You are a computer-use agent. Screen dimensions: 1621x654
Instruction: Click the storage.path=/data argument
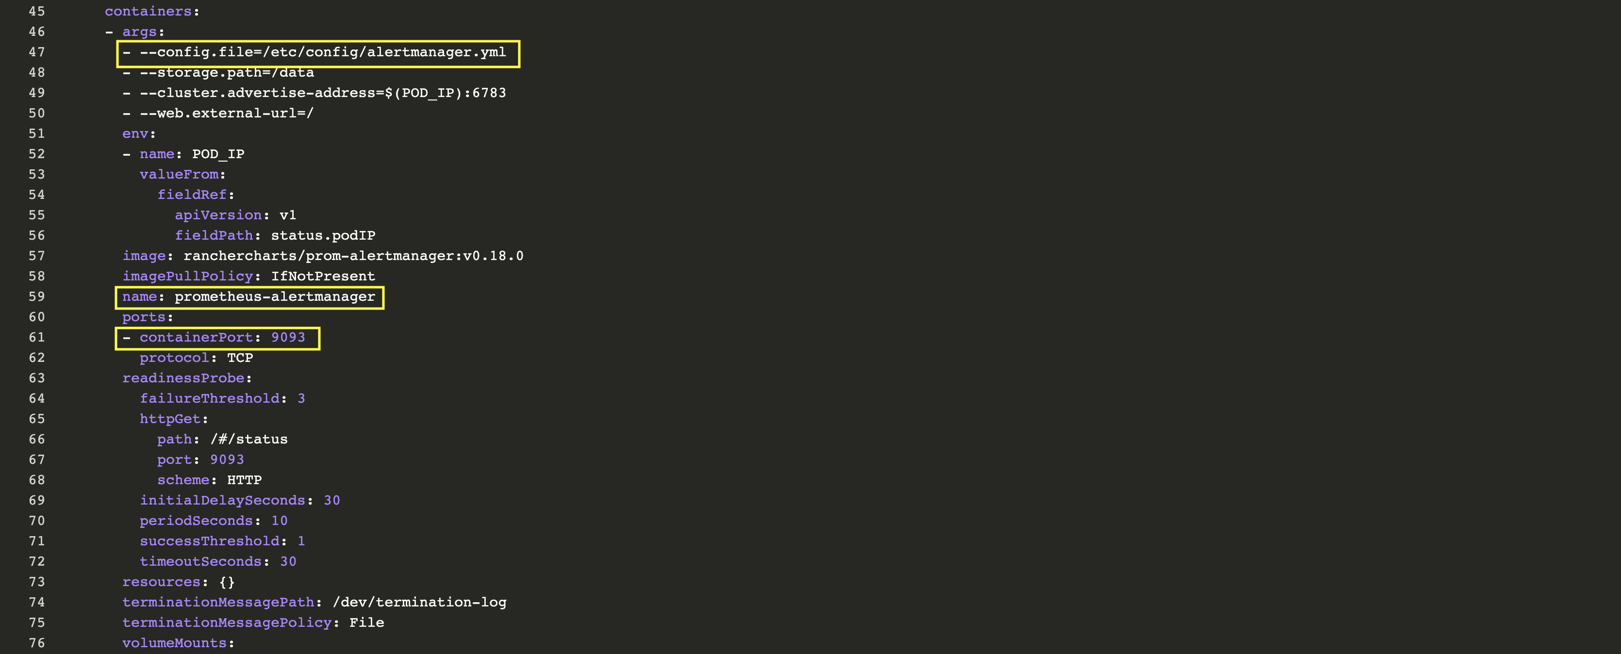click(x=227, y=73)
